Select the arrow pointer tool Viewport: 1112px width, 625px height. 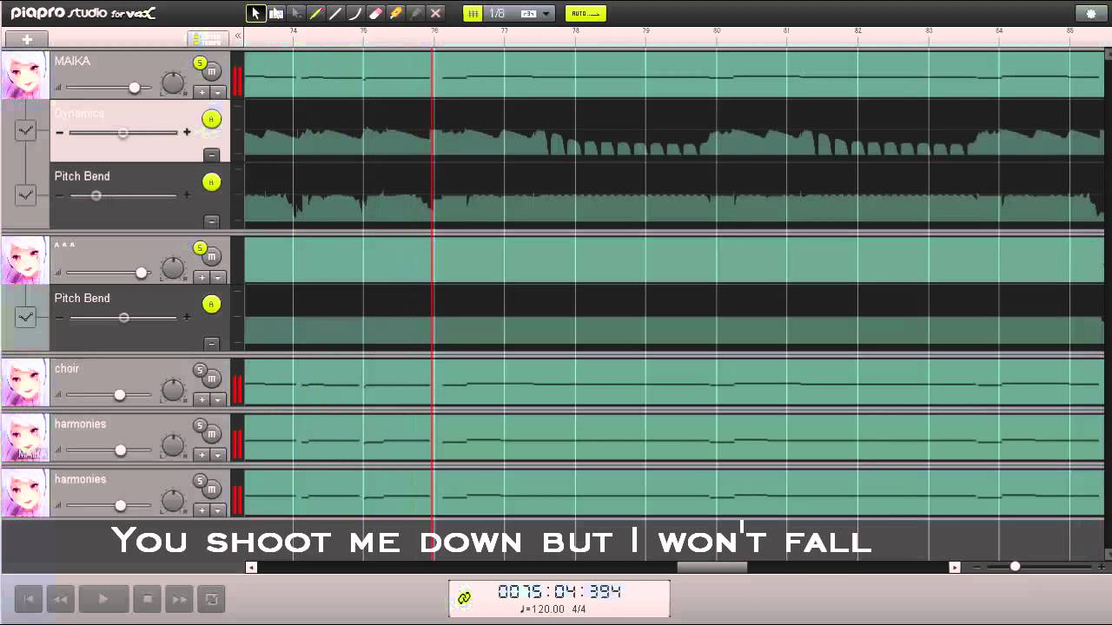click(x=255, y=13)
